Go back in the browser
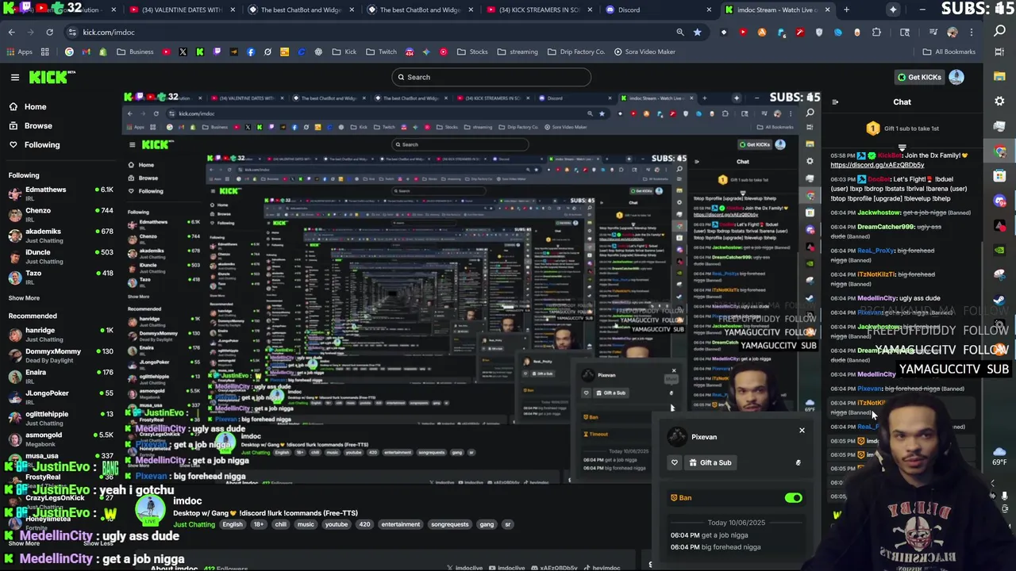The height and width of the screenshot is (571, 1016). tap(11, 33)
